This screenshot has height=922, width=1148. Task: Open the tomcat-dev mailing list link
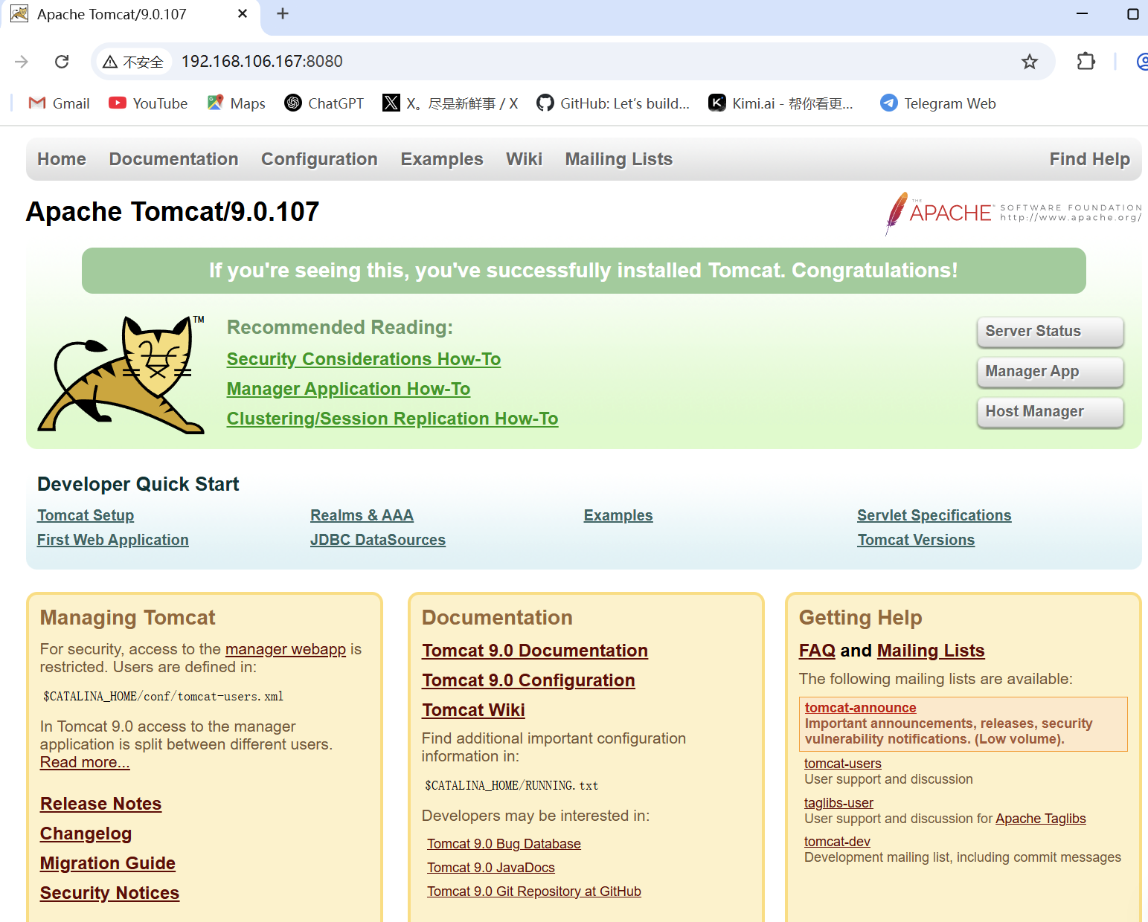(837, 842)
